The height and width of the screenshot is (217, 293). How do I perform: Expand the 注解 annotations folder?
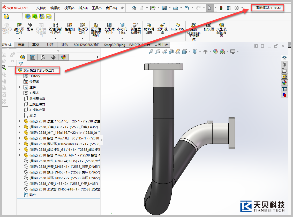tap(20, 87)
